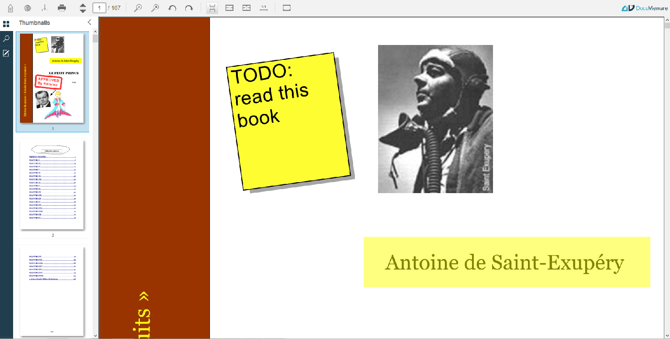Click the 'Thumbnails' panel title
670x339 pixels.
[x=35, y=23]
